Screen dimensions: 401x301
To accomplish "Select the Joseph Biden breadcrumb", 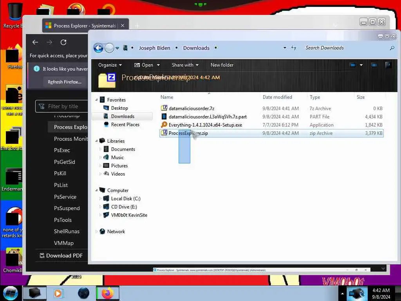I will tap(154, 48).
